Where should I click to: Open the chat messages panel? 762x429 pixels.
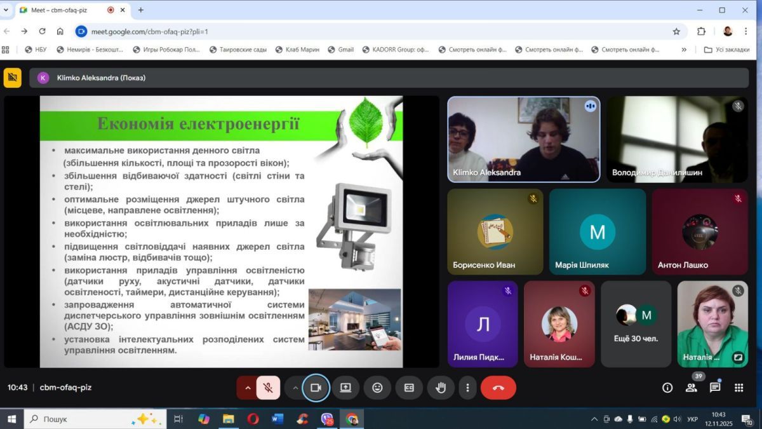(x=715, y=388)
